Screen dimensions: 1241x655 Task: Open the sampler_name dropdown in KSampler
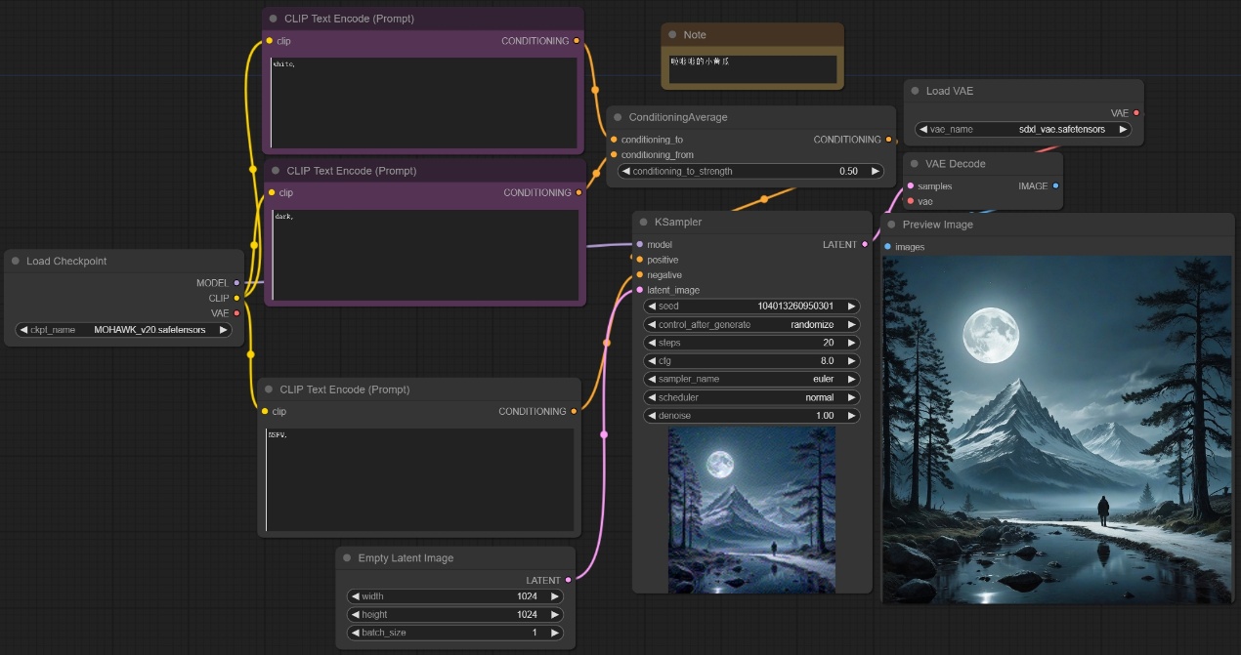click(751, 379)
